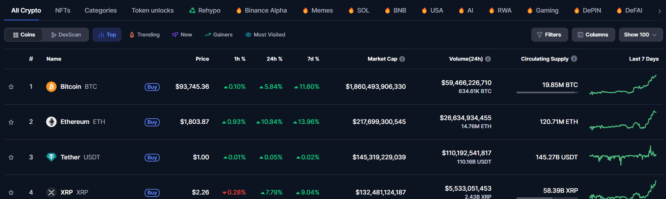Click the Circulating Supply info icon
The height and width of the screenshot is (199, 666).
click(574, 59)
